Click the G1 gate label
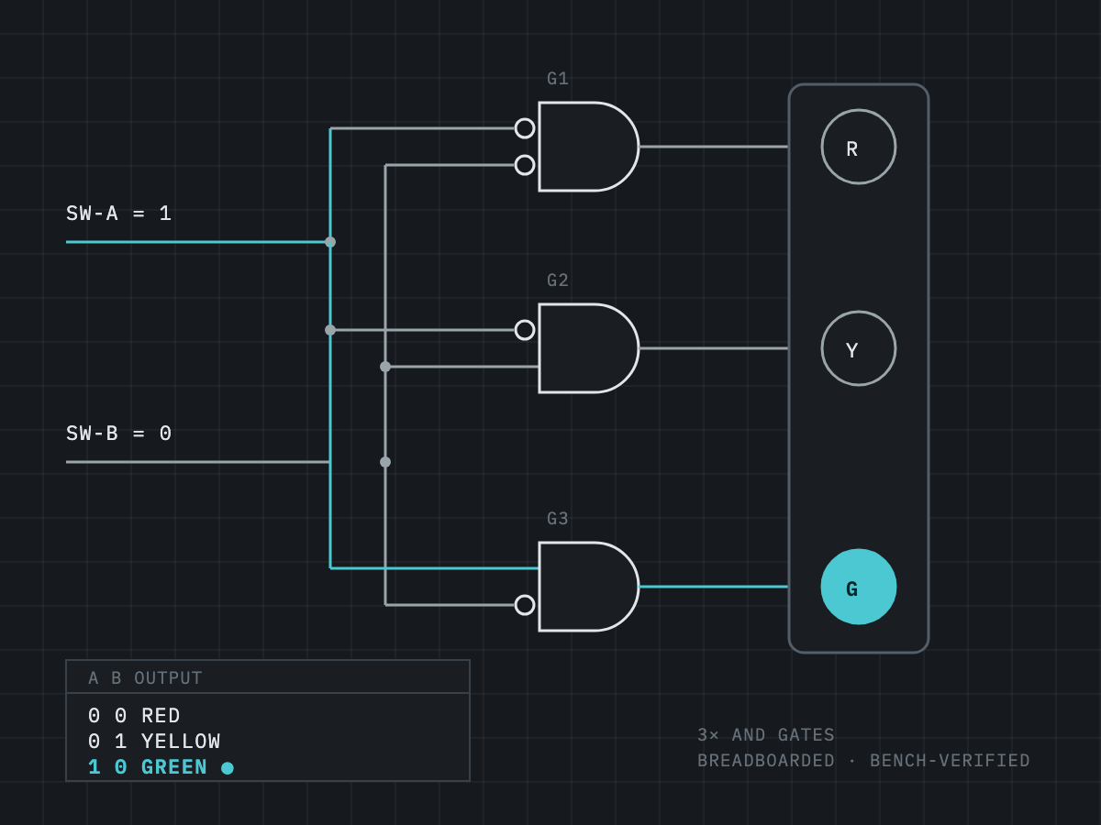 click(x=558, y=79)
